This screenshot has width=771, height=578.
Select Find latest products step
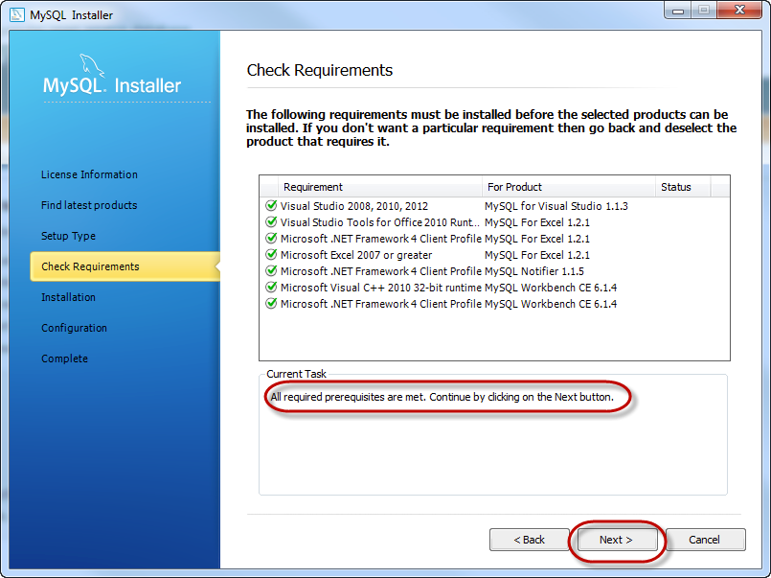[x=89, y=205]
